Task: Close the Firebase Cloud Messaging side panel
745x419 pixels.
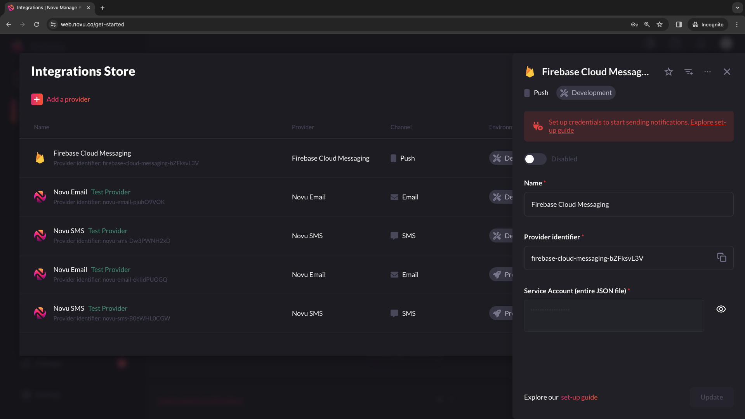Action: 727,72
